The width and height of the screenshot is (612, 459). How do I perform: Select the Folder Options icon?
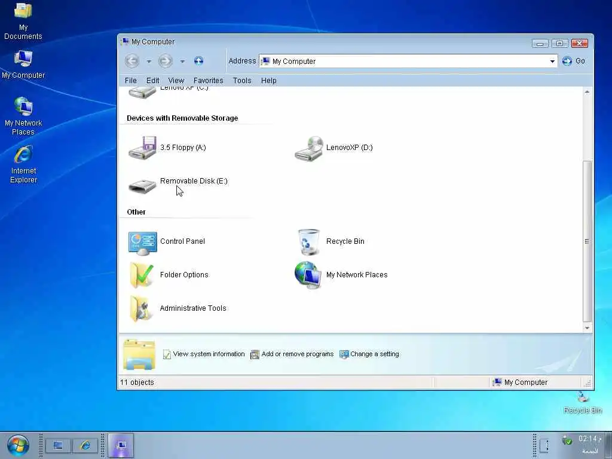(x=141, y=275)
